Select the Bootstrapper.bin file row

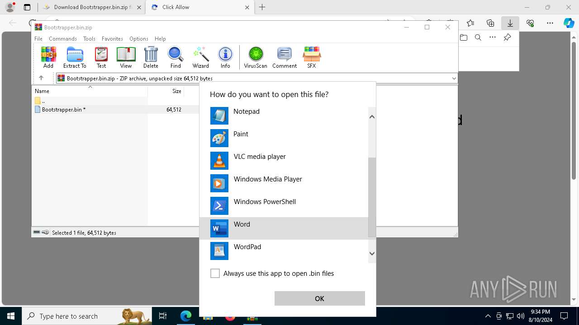click(115, 110)
